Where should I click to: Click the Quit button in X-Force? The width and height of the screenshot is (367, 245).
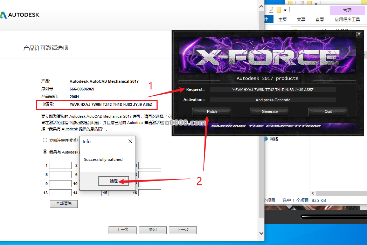tap(328, 111)
